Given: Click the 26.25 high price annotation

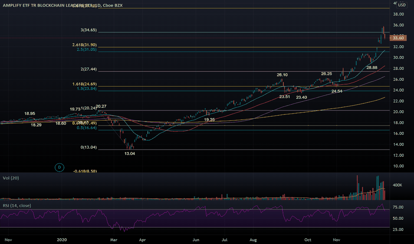Looking at the screenshot, I should pos(326,74).
